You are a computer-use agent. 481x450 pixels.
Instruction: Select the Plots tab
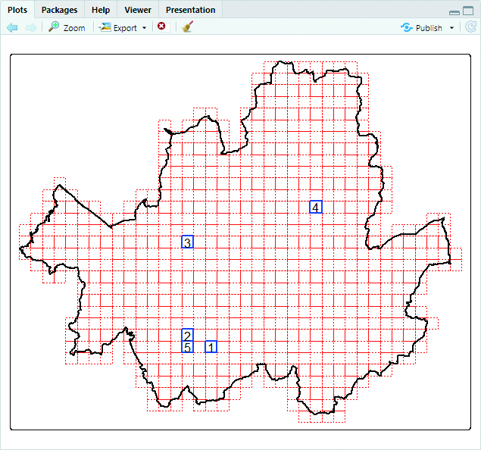tap(17, 10)
